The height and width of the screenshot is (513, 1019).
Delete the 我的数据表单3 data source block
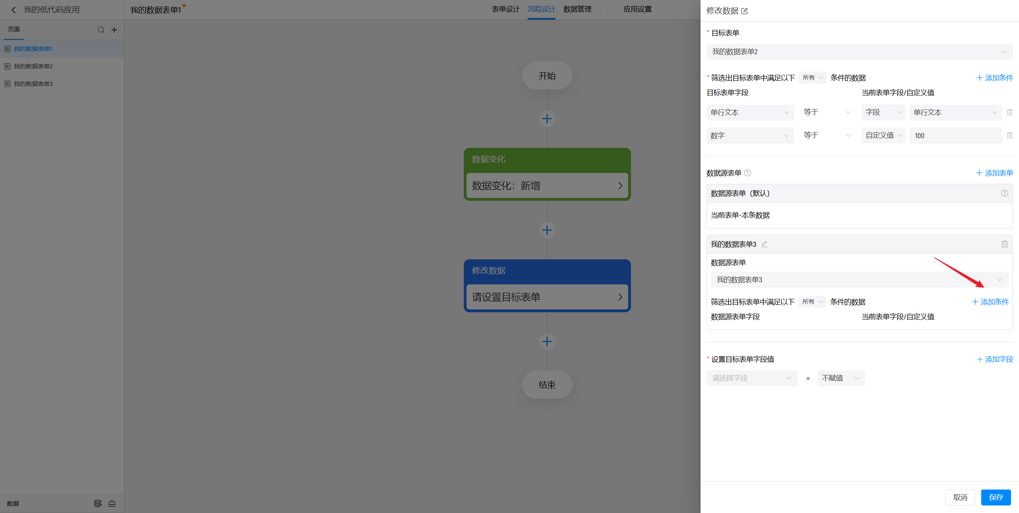click(1004, 244)
